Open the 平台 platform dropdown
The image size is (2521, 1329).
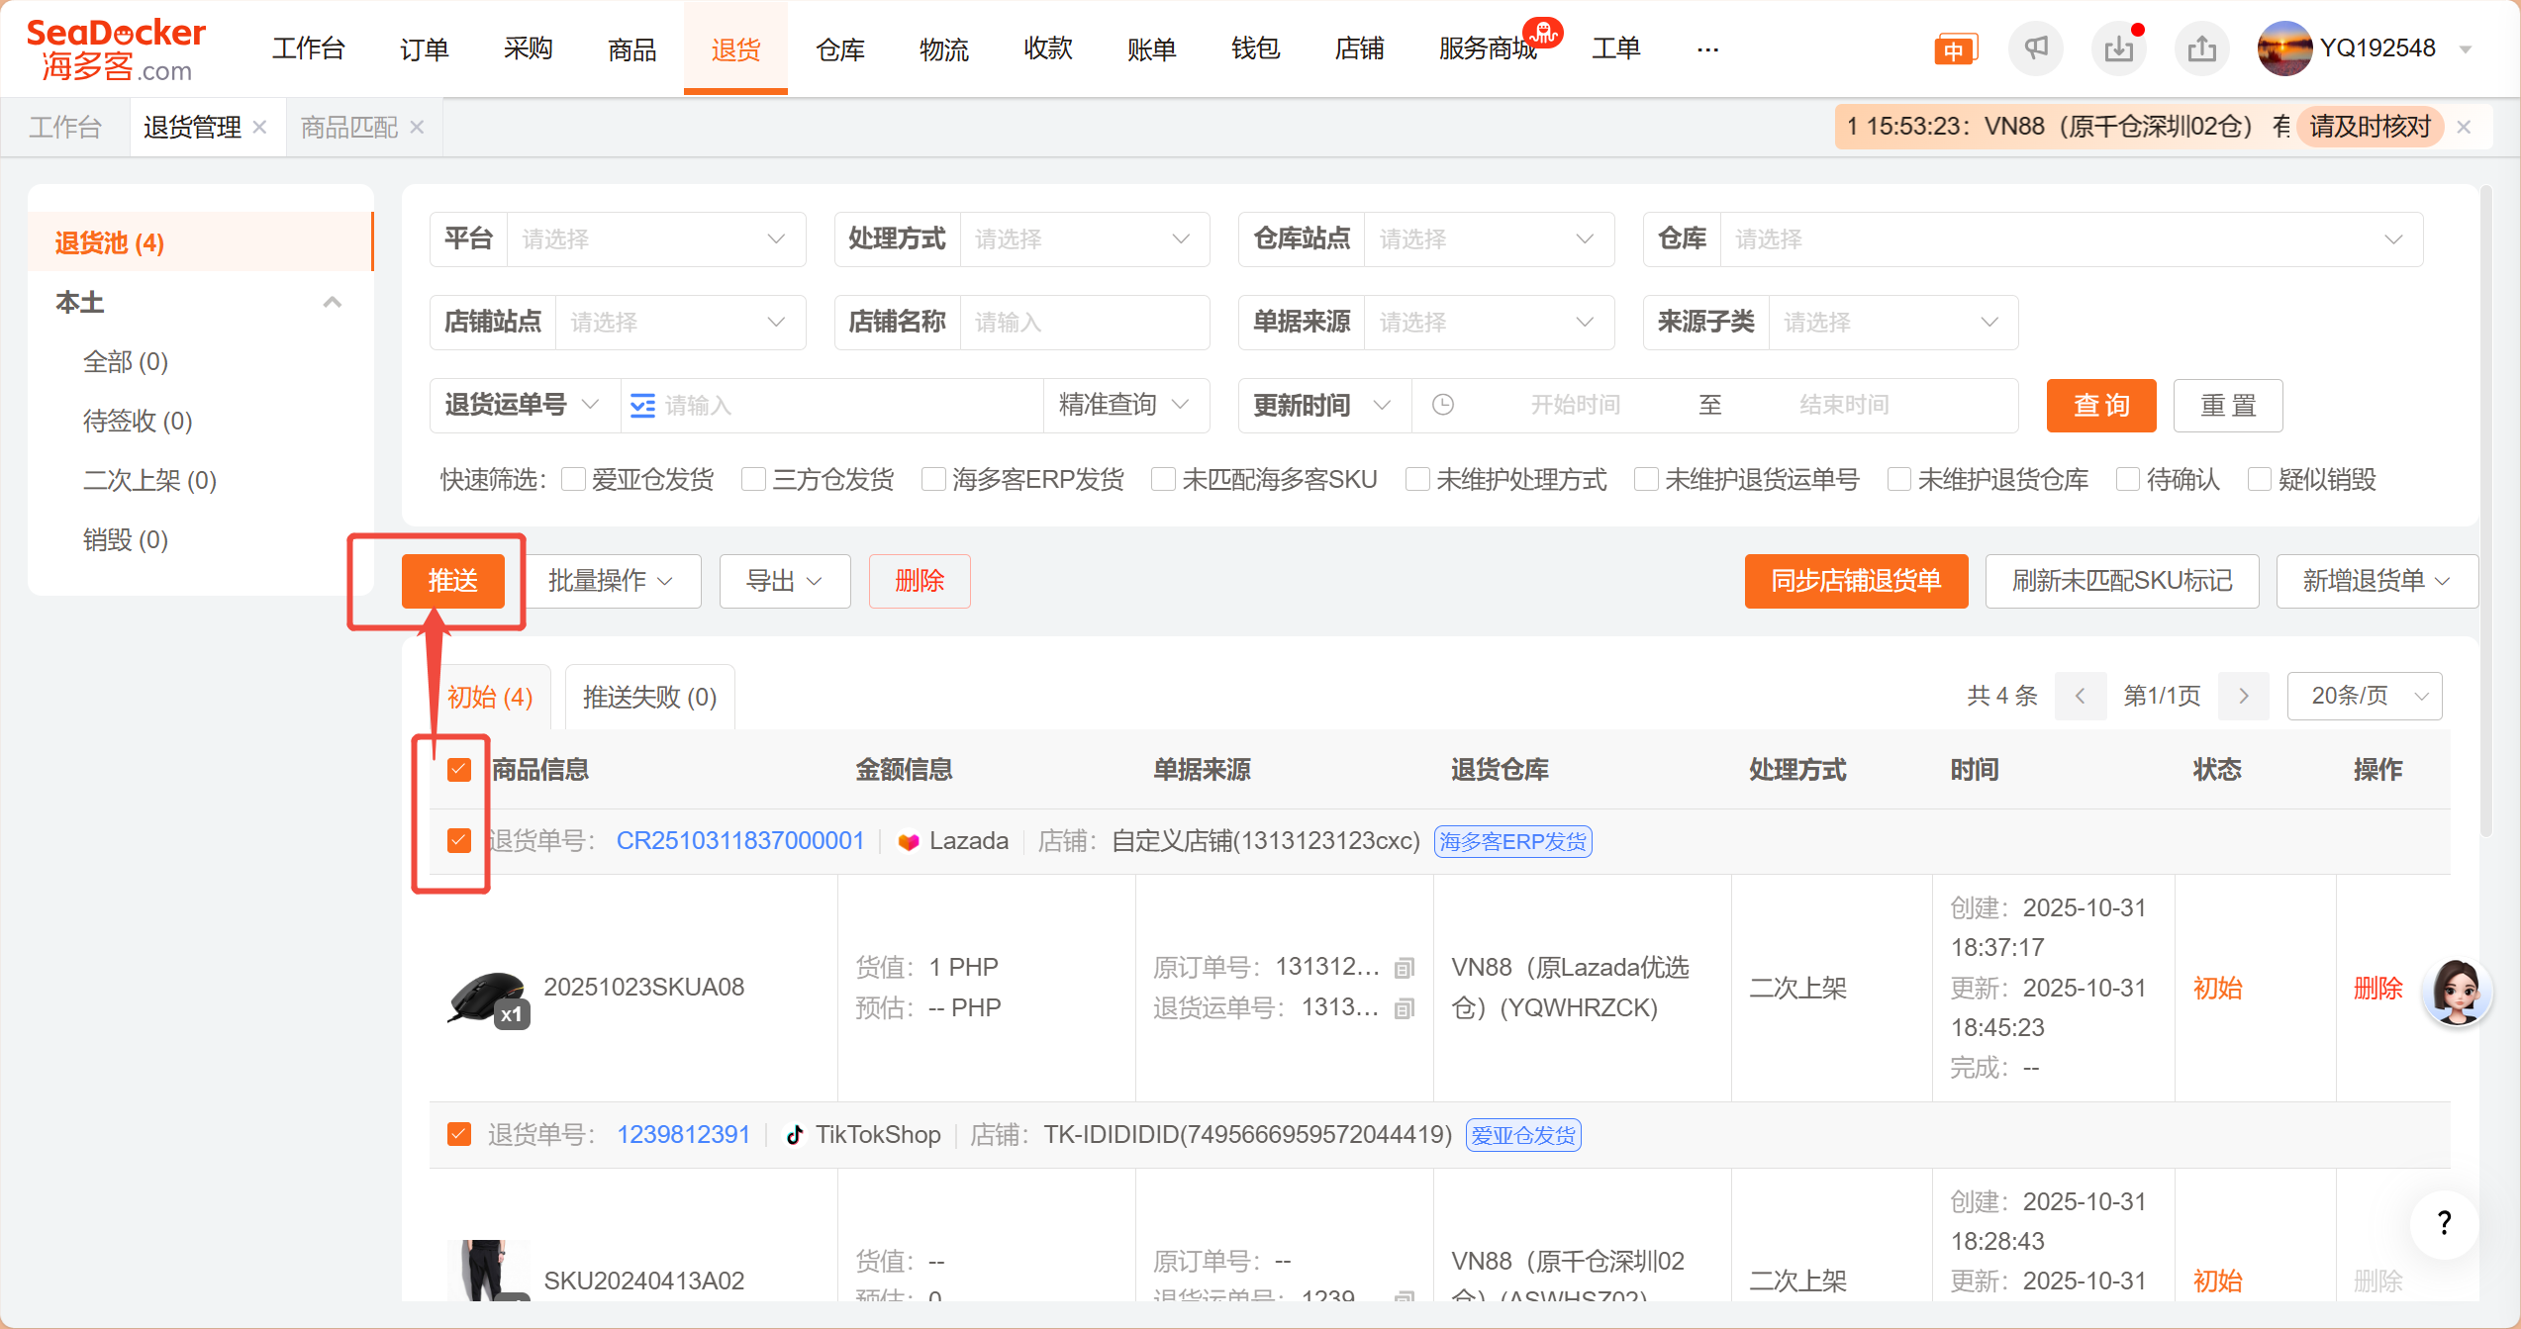pos(655,239)
